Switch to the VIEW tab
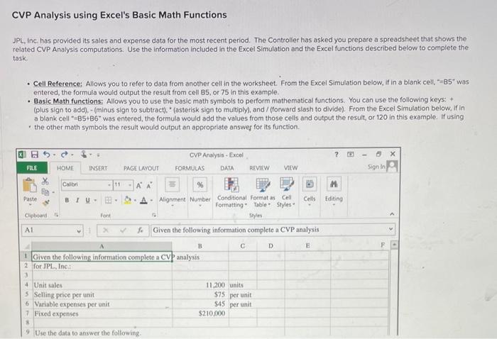 coord(290,168)
